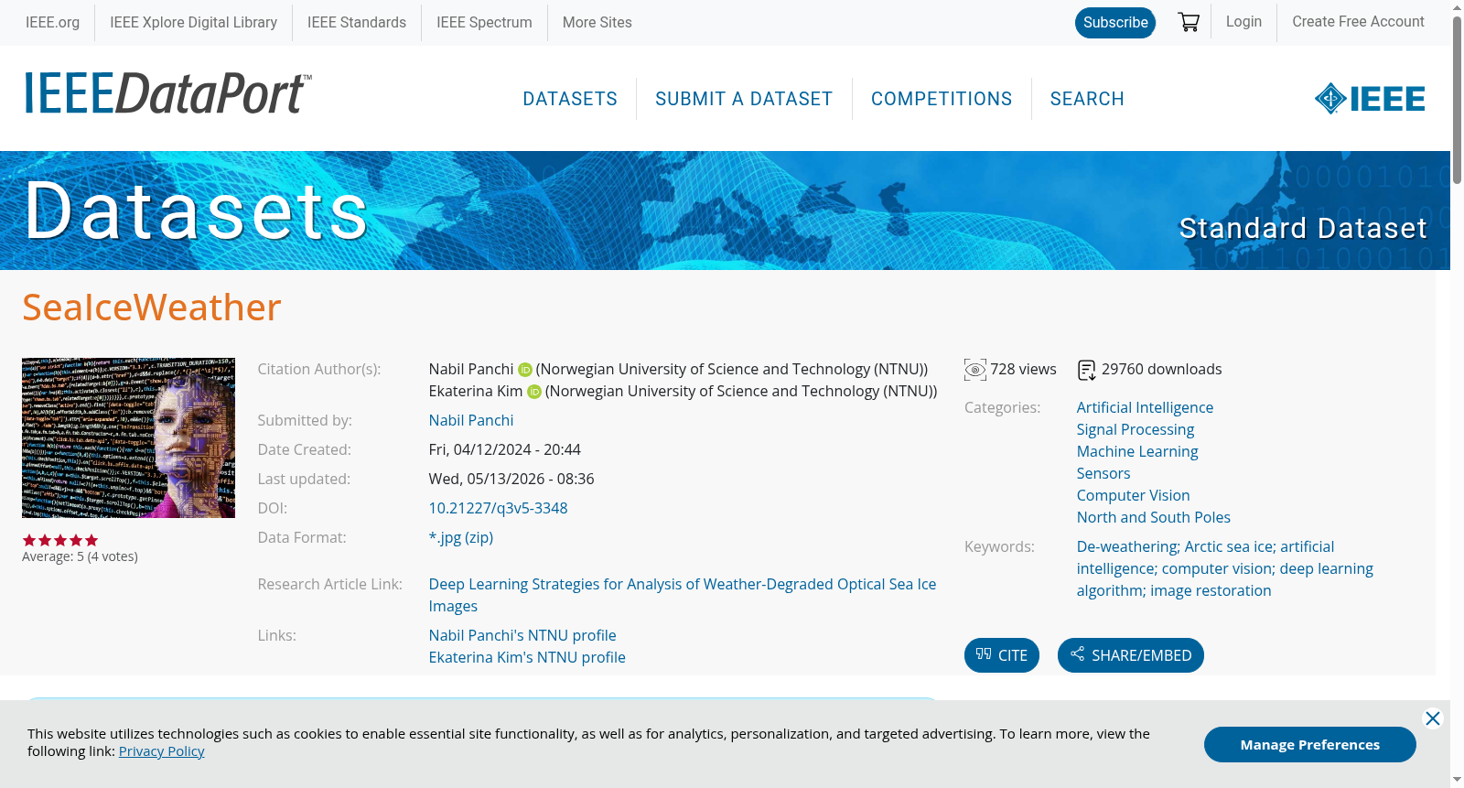
Task: Open submitter Nabil Panchi link
Action: pos(471,420)
